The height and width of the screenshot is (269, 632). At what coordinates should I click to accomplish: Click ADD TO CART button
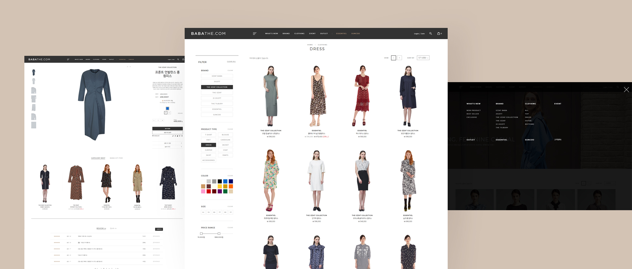click(168, 132)
